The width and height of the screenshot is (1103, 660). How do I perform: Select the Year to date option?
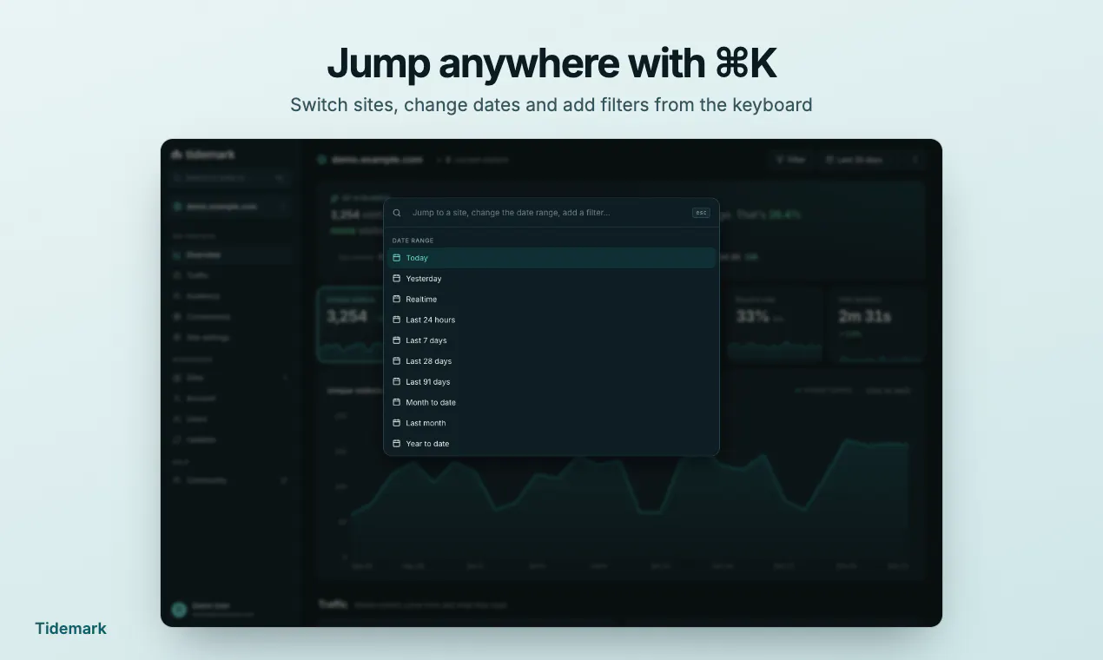(551, 444)
